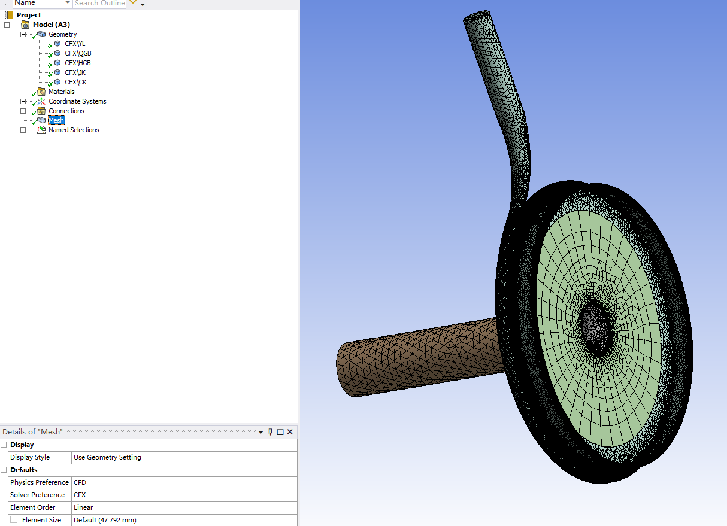Click in the Search Outline field
The image size is (727, 526).
(99, 3)
